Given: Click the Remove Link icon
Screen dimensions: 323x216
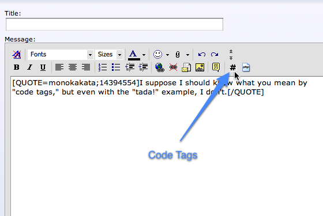Looking at the screenshot, I should 173,67.
